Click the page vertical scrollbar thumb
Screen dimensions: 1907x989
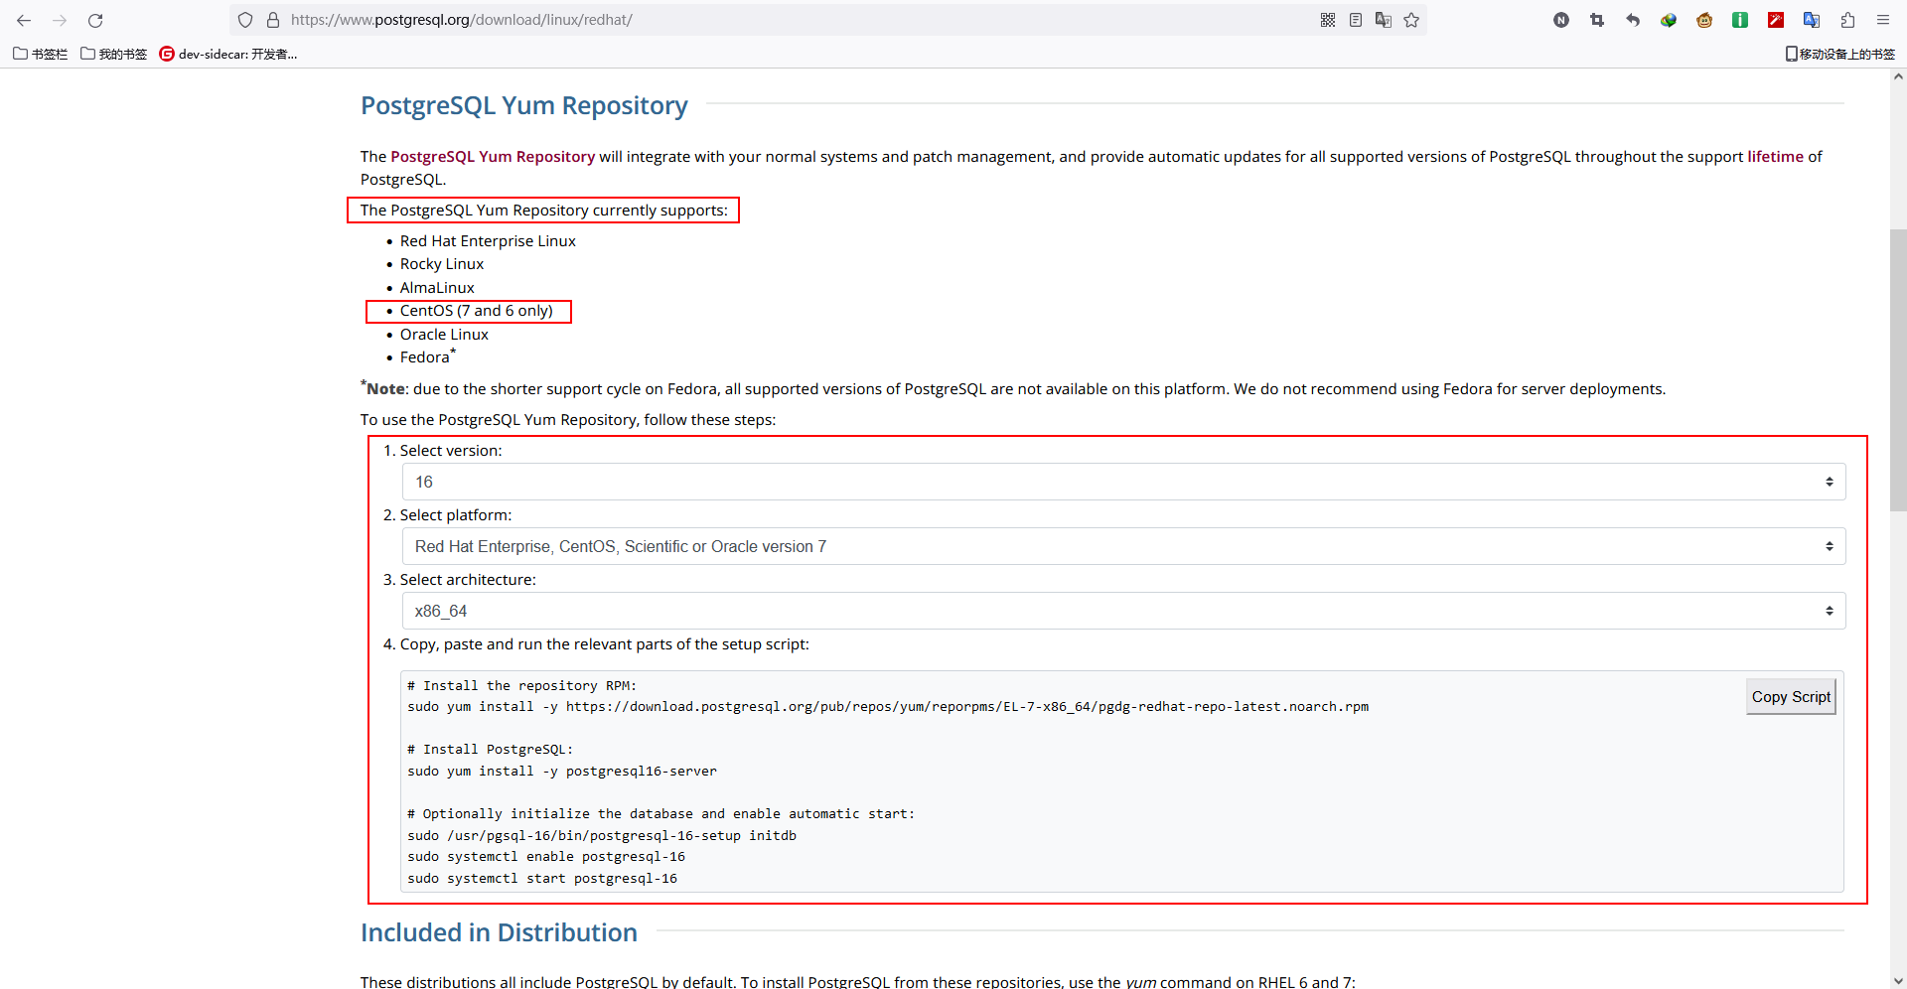click(1898, 369)
